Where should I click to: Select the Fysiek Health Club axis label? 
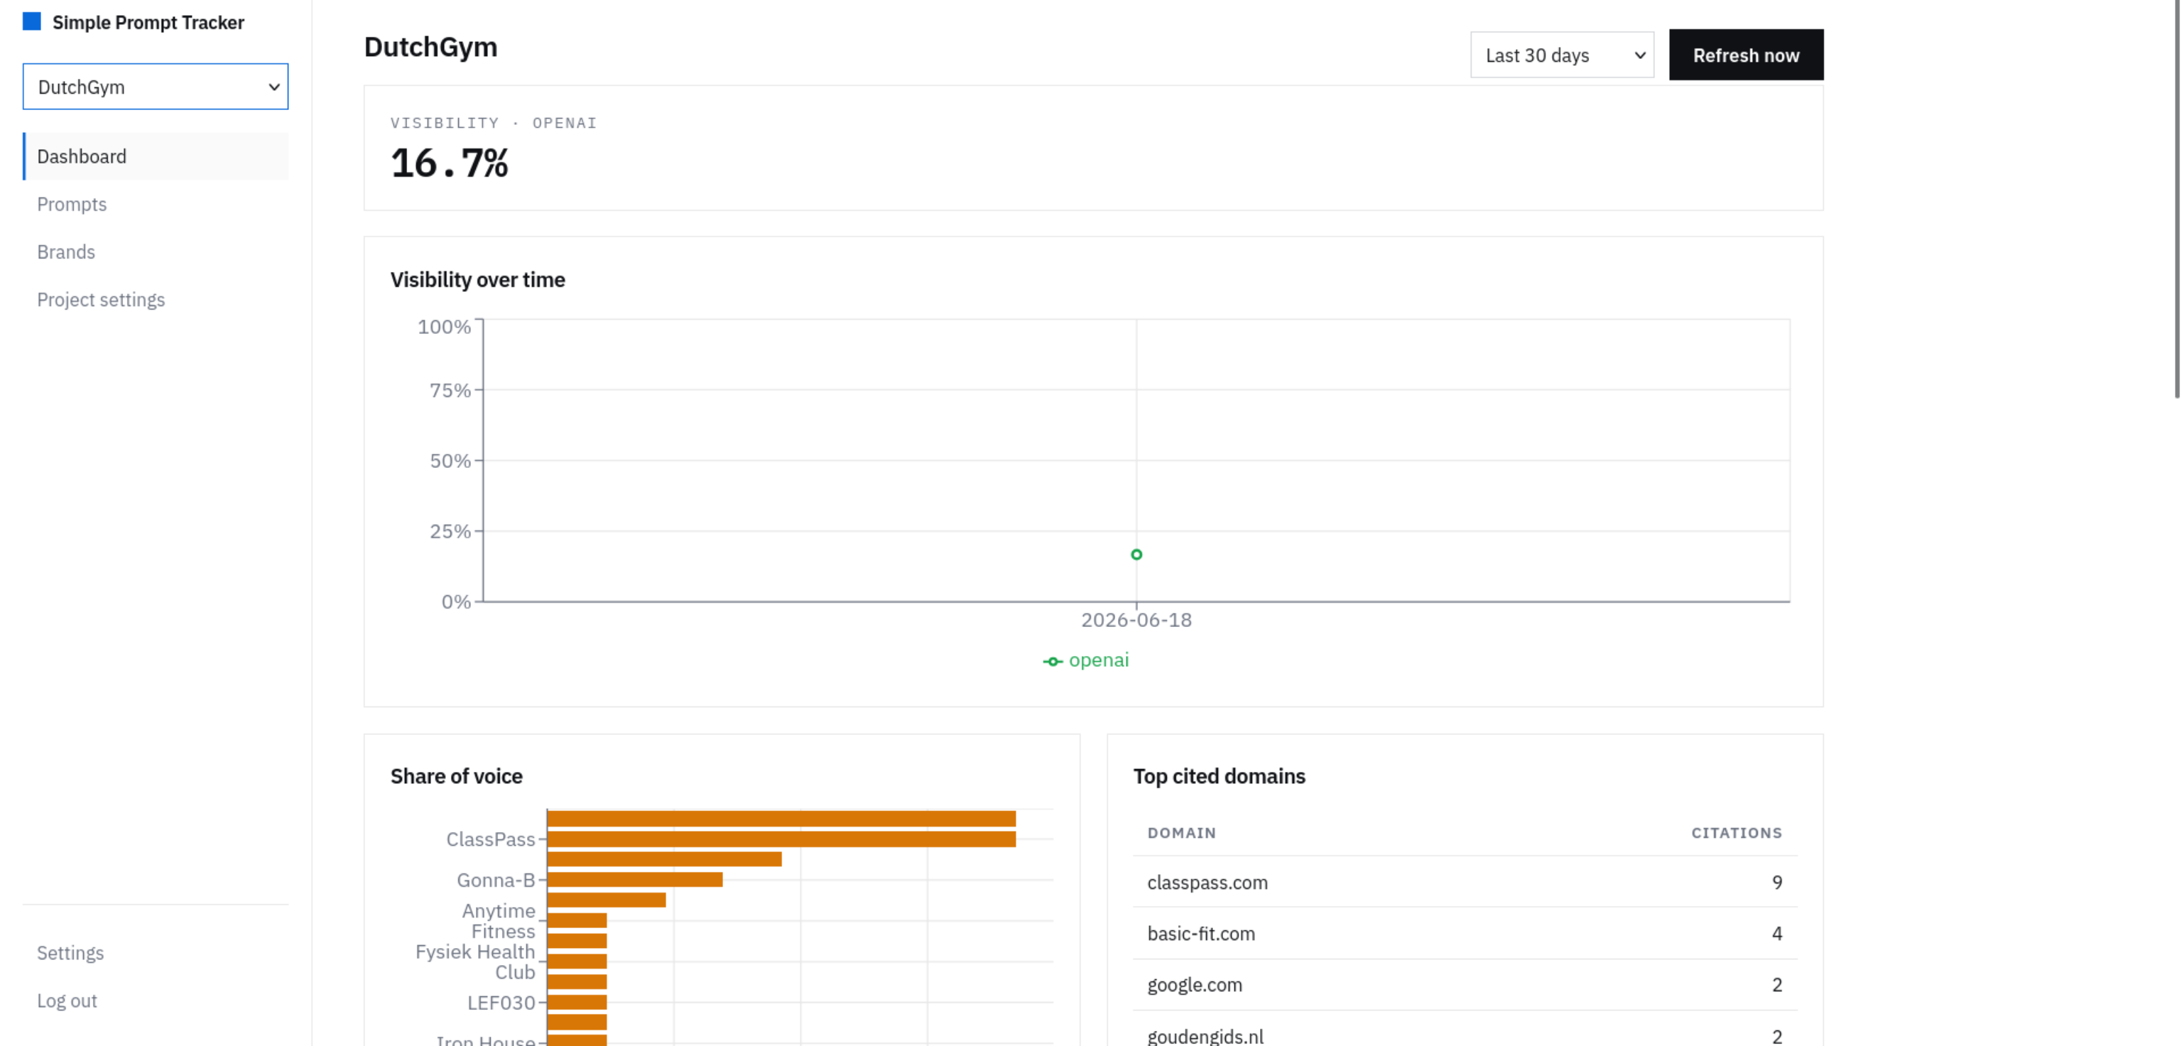click(x=475, y=961)
